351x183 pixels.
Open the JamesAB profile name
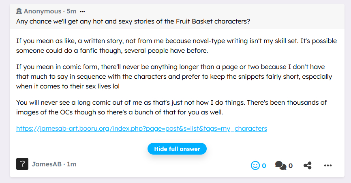(x=47, y=164)
